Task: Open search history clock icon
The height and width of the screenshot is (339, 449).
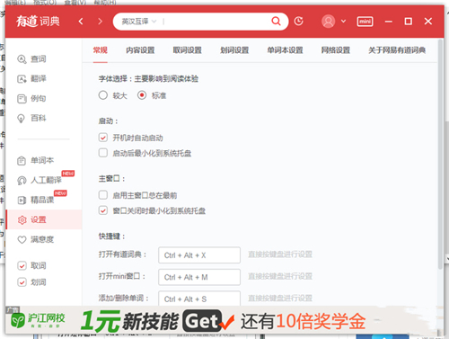Action: pos(298,21)
